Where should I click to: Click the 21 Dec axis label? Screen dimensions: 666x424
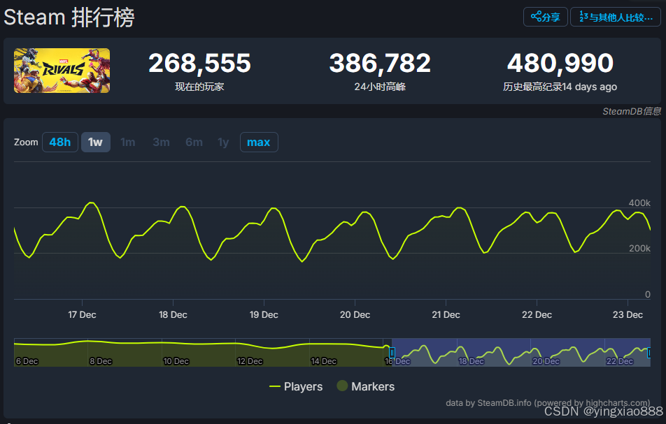coord(446,314)
